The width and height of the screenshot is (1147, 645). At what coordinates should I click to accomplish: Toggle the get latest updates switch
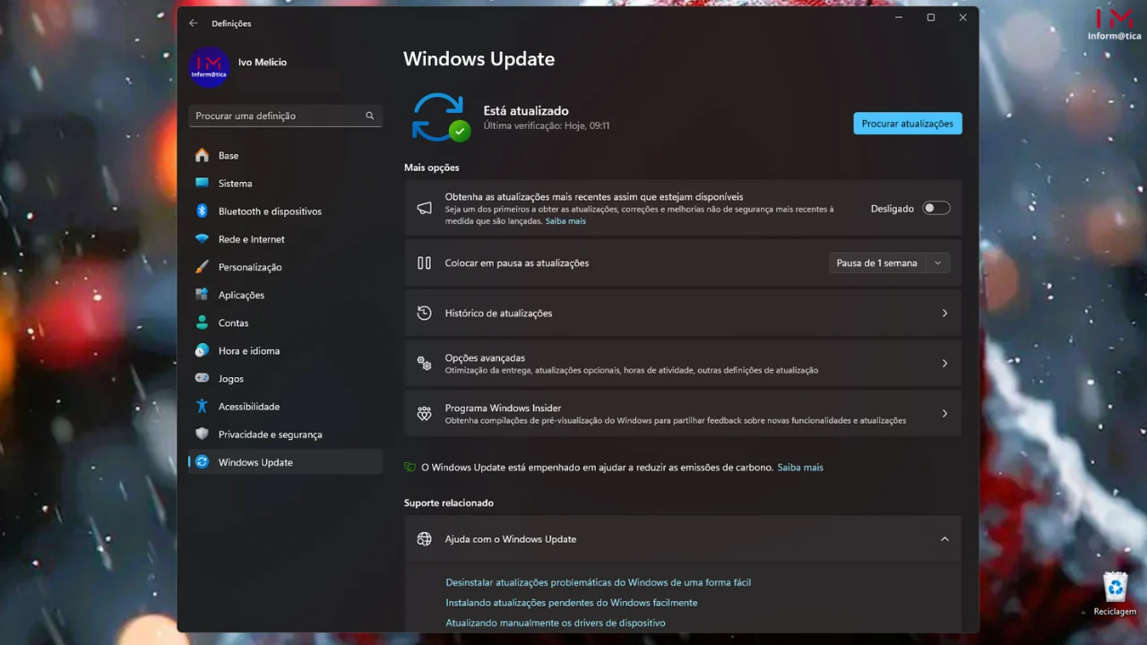pos(936,208)
